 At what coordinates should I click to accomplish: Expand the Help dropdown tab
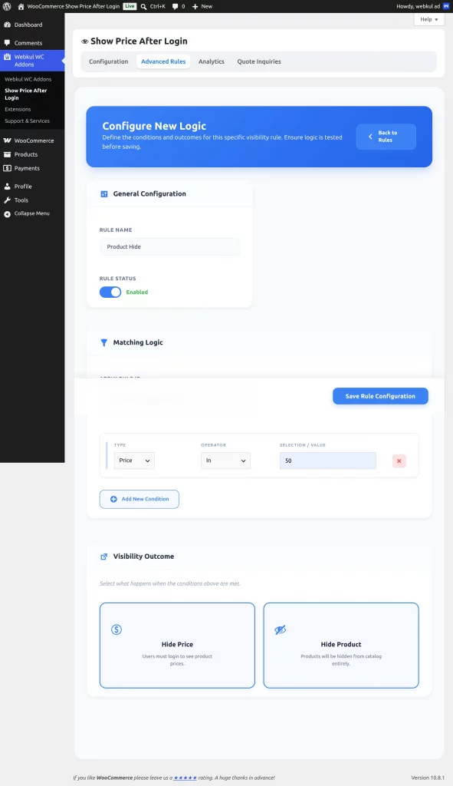pyautogui.click(x=429, y=19)
